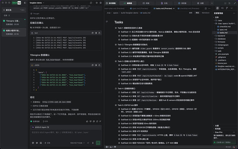Viewport: 238px width, 149px height.
Task: Toggle the Task 3 checkbox
Action: point(116,61)
